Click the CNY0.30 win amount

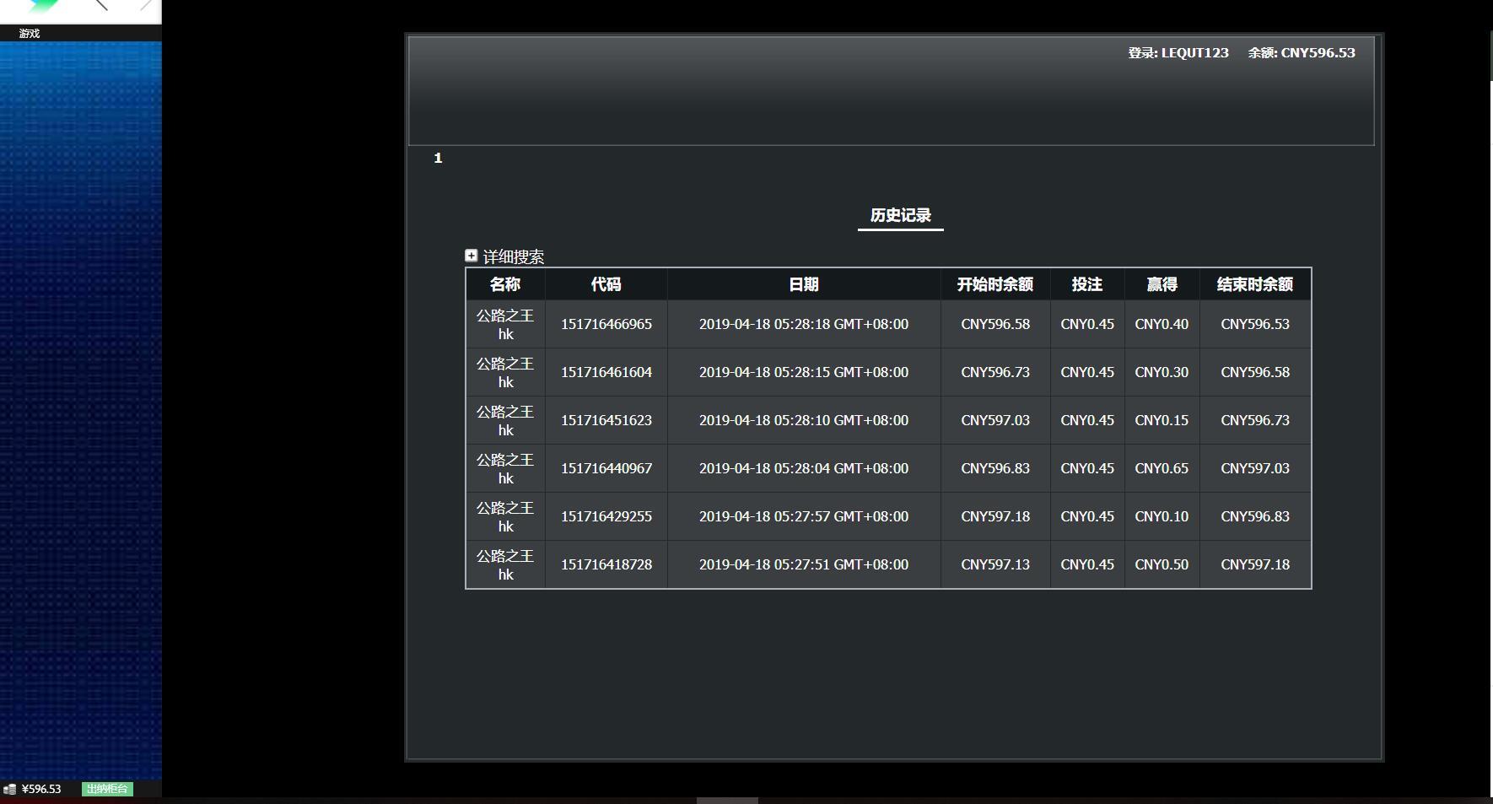1162,372
